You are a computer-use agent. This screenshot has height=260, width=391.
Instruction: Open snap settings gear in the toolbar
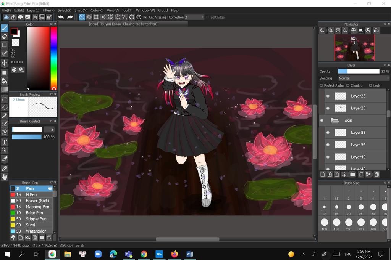coord(139,17)
